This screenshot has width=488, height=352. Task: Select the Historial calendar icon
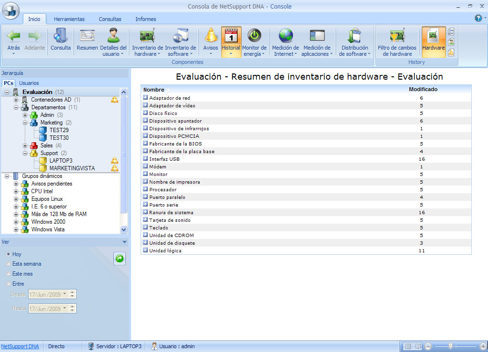click(x=231, y=42)
